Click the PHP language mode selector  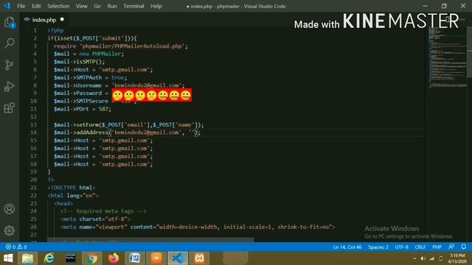tap(437, 247)
